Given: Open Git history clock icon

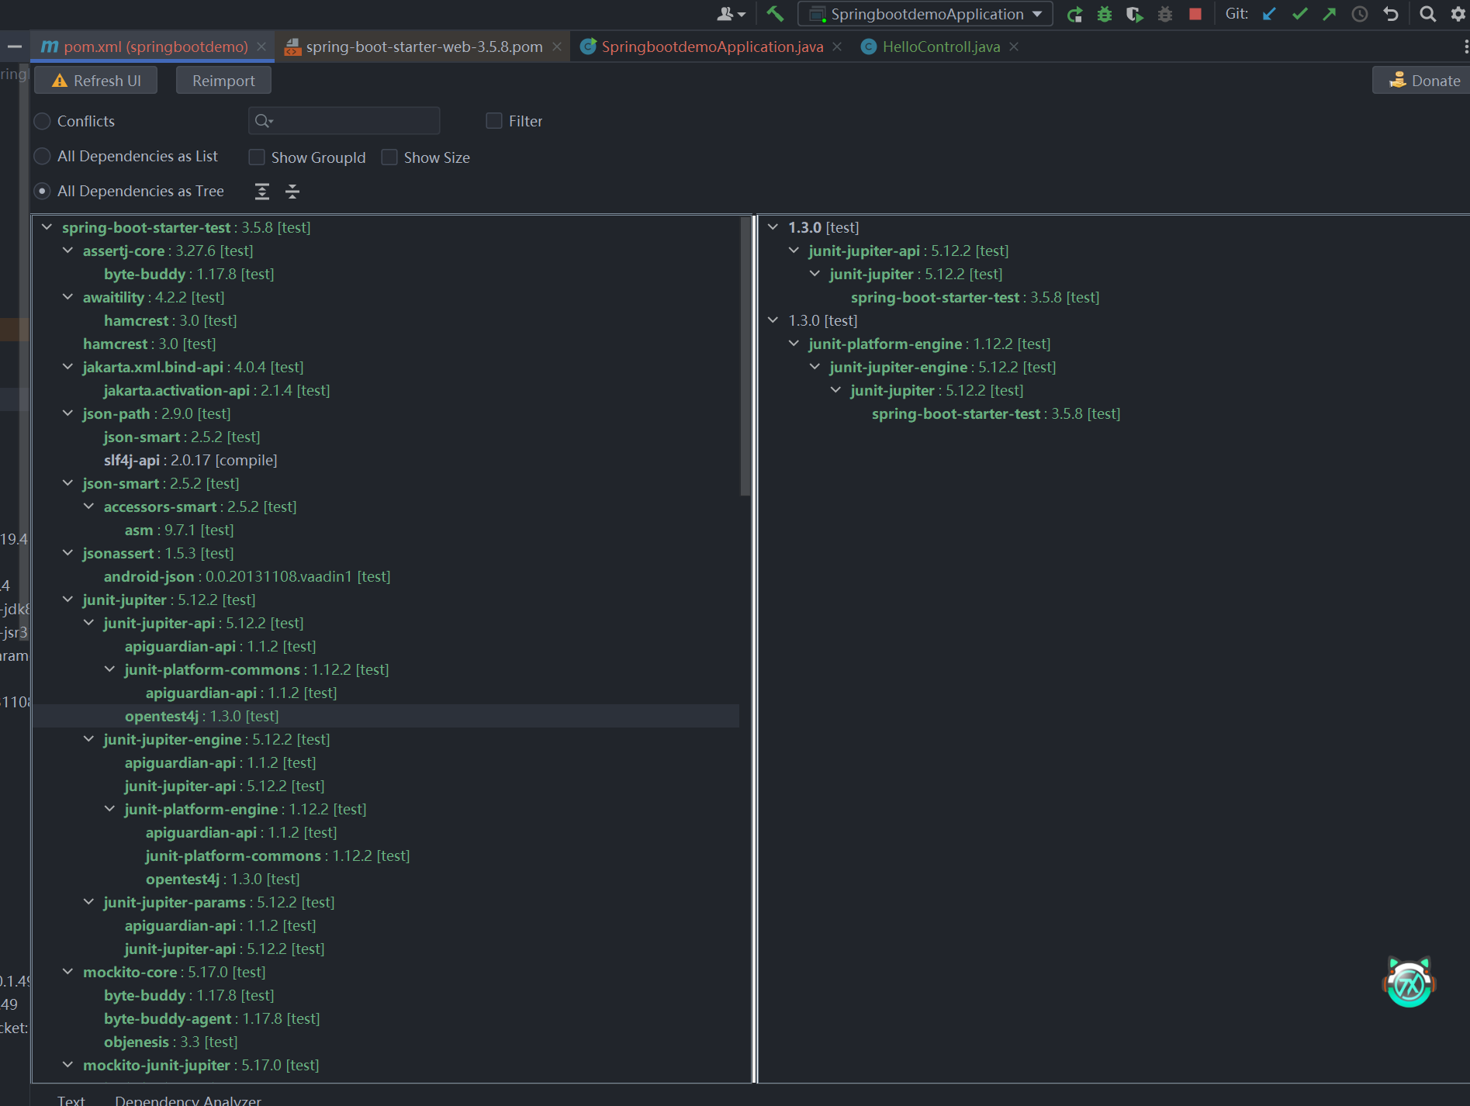Looking at the screenshot, I should 1360,14.
